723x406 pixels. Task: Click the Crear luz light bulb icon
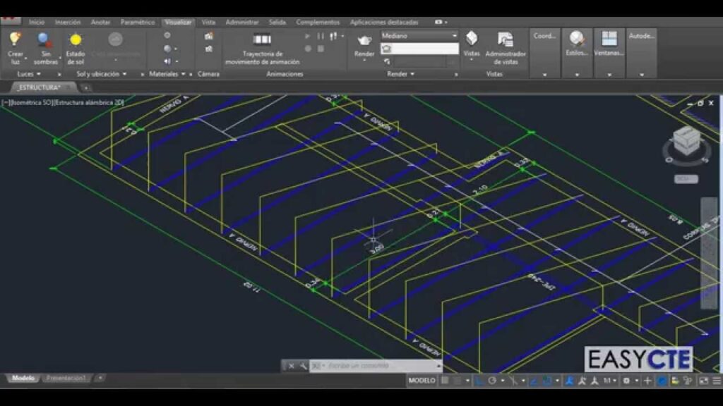pos(15,40)
